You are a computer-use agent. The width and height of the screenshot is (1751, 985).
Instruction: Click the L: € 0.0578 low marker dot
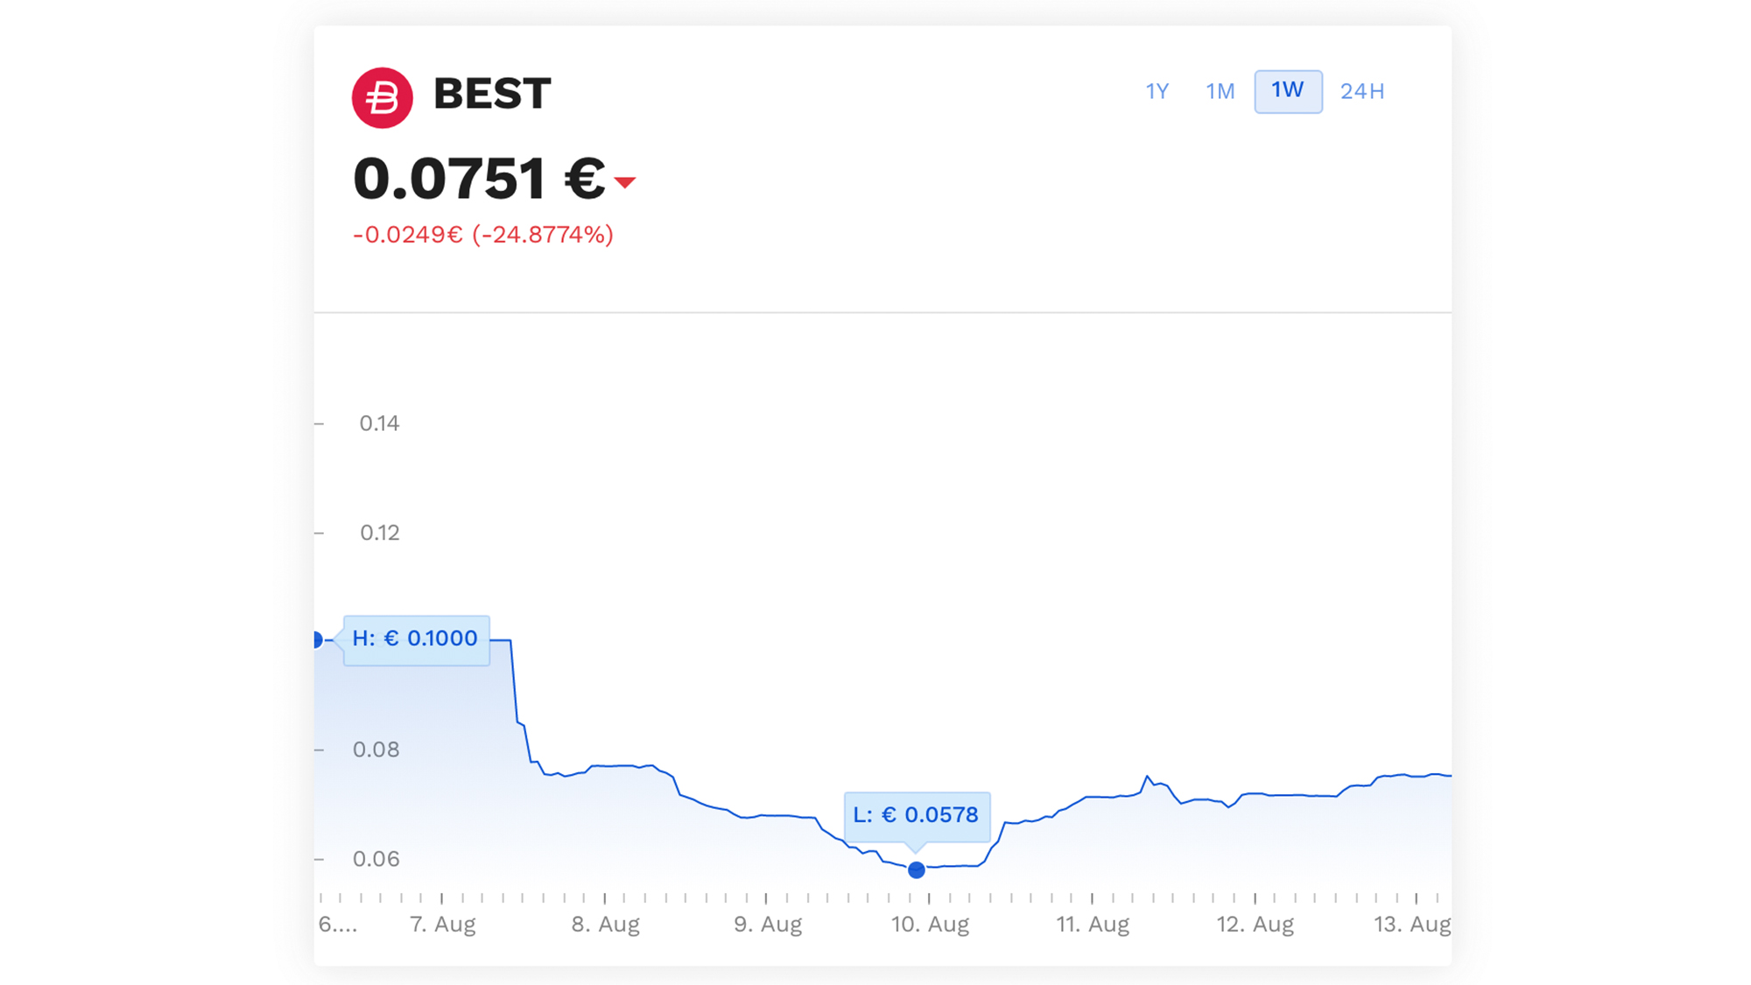(x=916, y=869)
